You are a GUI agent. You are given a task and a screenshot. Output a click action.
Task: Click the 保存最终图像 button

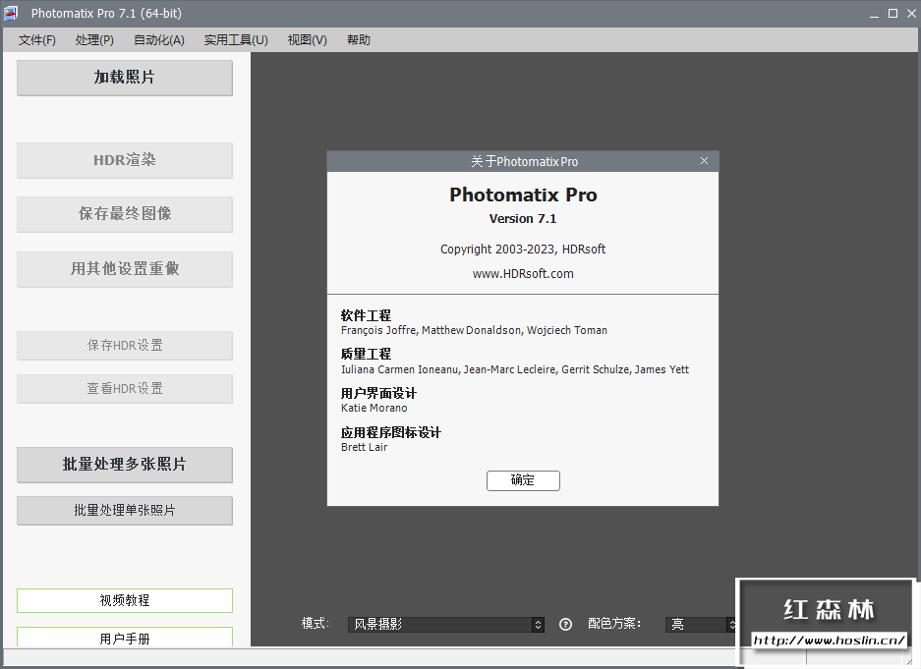click(x=125, y=214)
